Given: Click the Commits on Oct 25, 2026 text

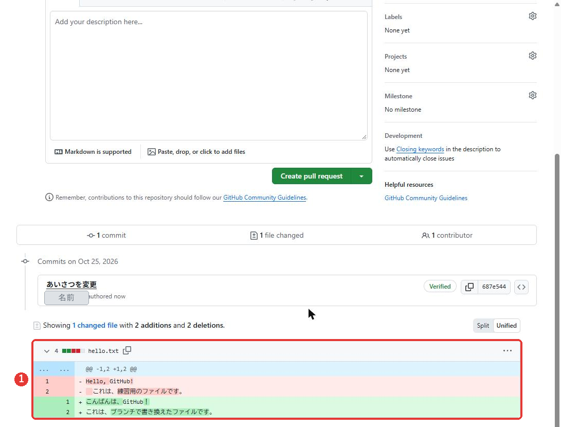Looking at the screenshot, I should point(78,262).
